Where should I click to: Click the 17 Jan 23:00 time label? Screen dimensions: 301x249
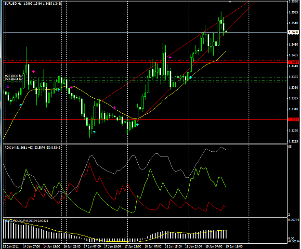133,246
